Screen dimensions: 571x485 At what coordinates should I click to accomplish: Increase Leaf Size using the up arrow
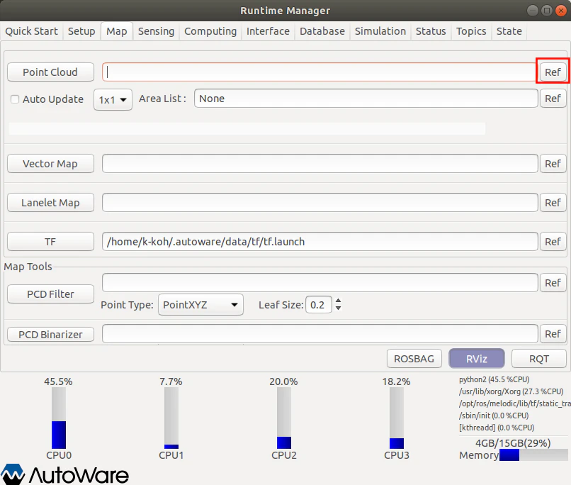338,301
